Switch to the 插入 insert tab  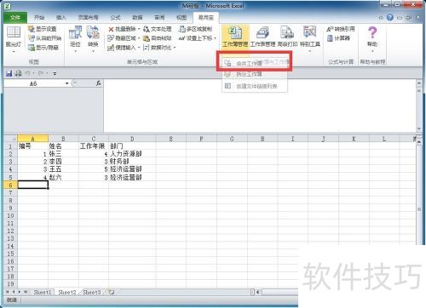[x=61, y=18]
